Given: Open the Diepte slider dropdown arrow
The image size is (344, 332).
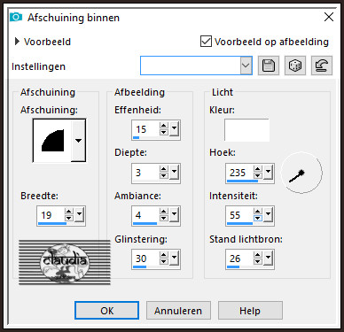Looking at the screenshot, I should click(174, 171).
